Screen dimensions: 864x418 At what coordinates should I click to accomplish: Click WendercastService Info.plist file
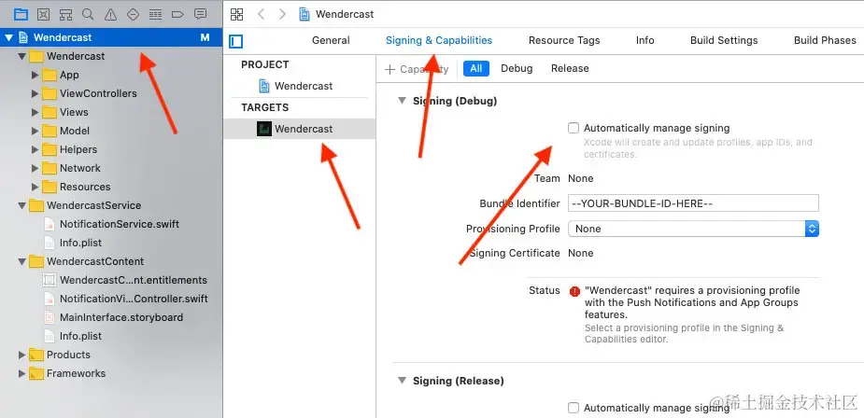tap(80, 243)
